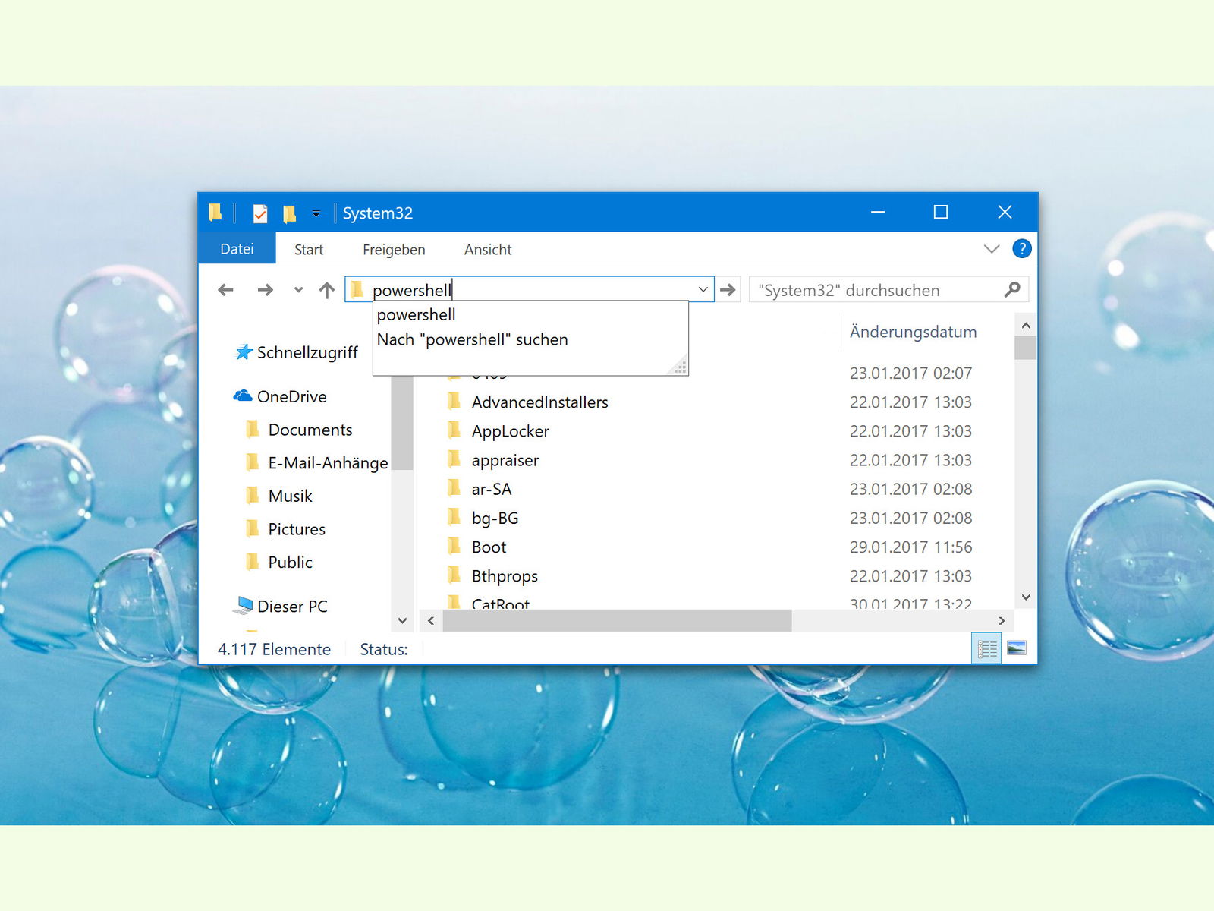Image resolution: width=1214 pixels, height=911 pixels.
Task: Switch to the large thumbnails view button
Action: point(1017,648)
